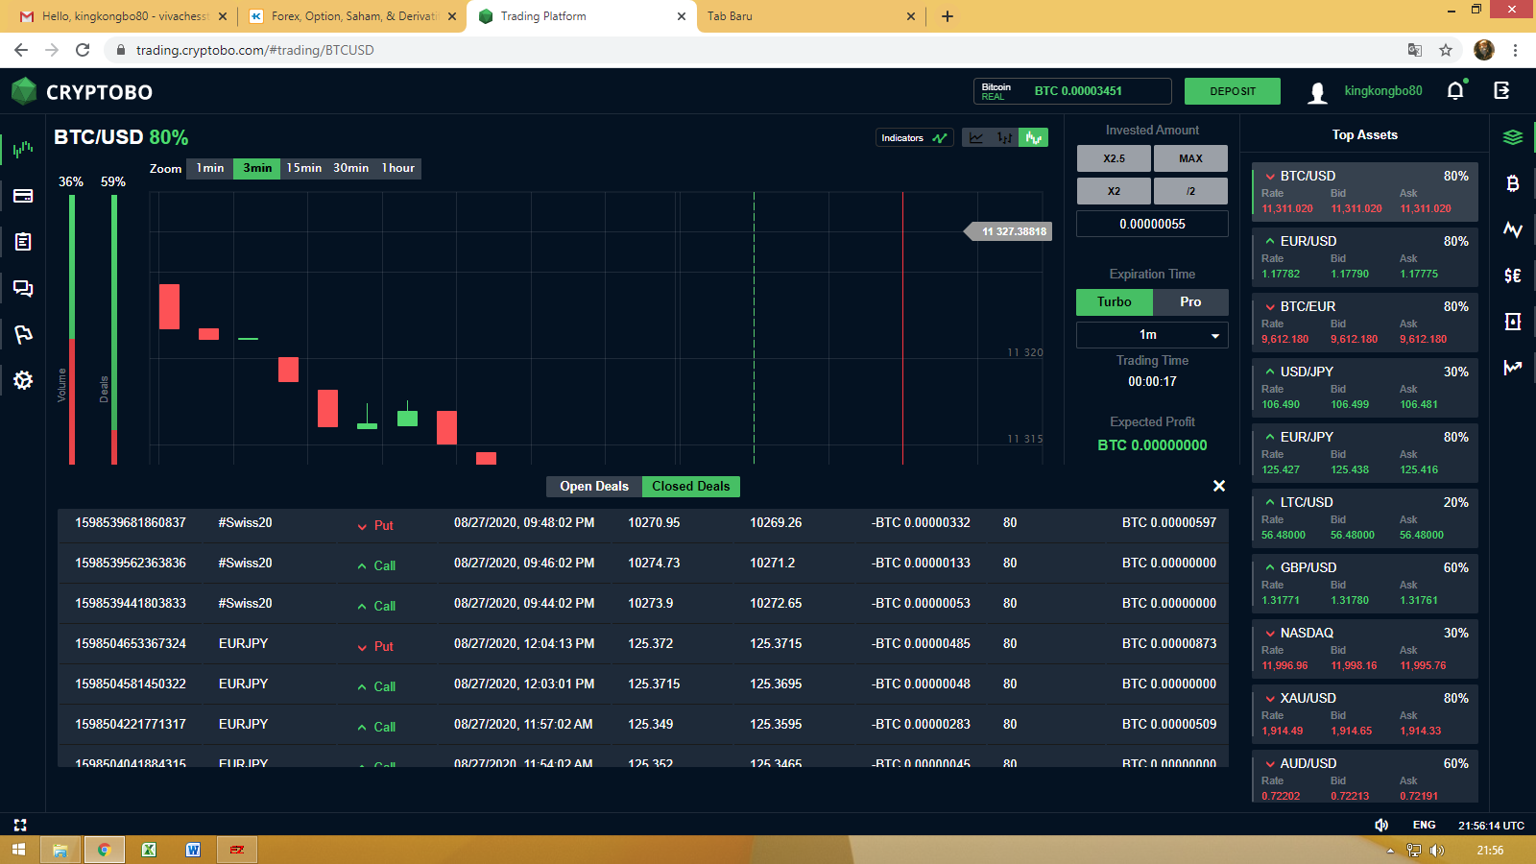The image size is (1536, 864).
Task: Switch to Tab Baru browser tab
Action: [811, 16]
